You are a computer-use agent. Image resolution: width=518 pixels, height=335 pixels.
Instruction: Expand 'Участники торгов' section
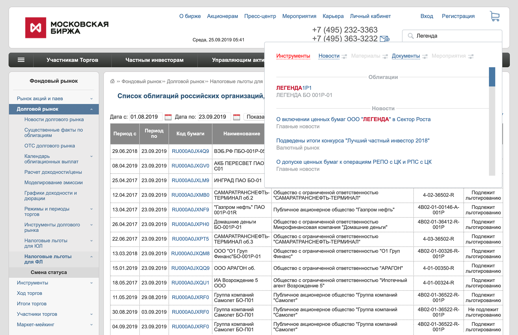[91, 314]
